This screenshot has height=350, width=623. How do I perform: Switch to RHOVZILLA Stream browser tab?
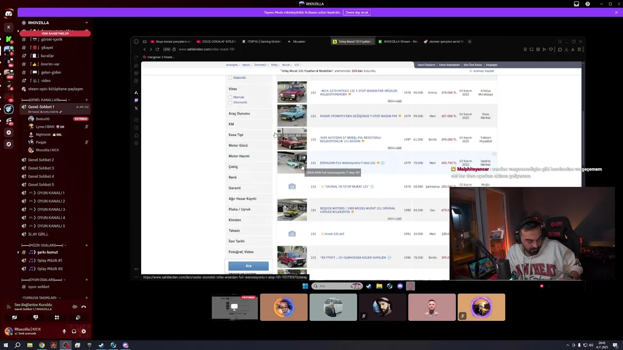coord(398,42)
